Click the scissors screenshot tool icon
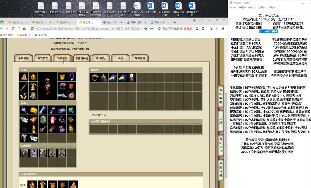The height and width of the screenshot is (188, 311). pyautogui.click(x=211, y=29)
